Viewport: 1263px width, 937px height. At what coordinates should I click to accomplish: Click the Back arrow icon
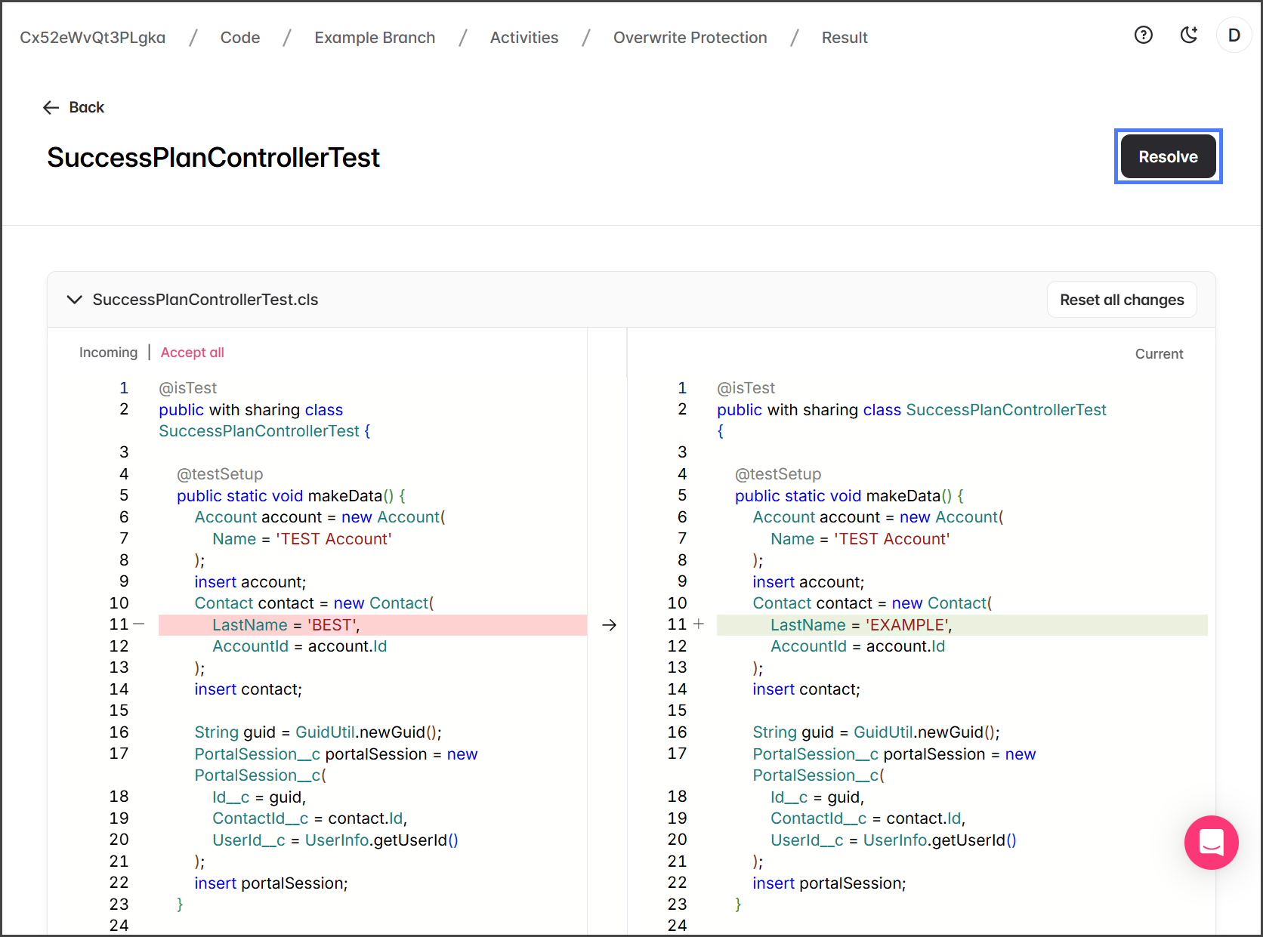[x=51, y=107]
